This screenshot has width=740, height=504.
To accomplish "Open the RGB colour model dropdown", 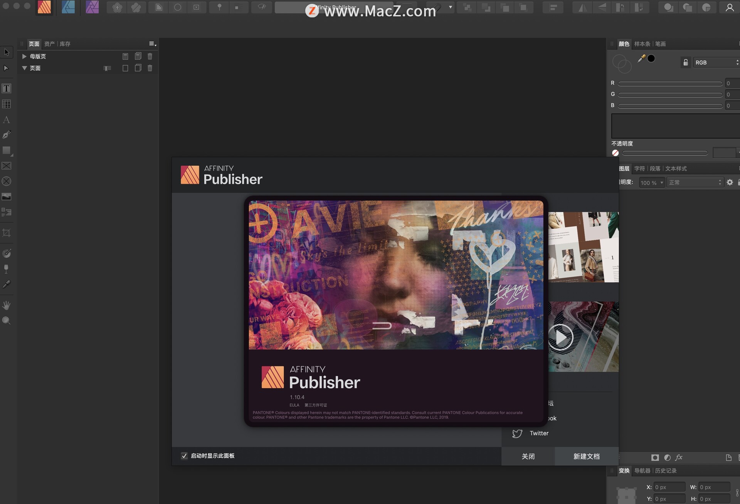I will (x=716, y=62).
